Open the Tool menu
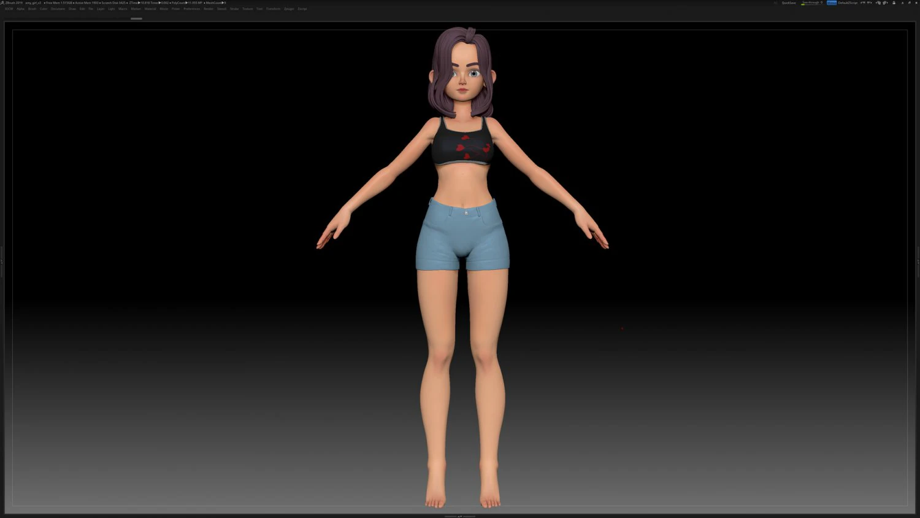920x518 pixels. [x=259, y=9]
